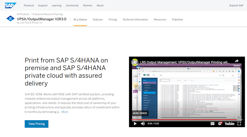Go to next video with right chevron
Image resolution: width=247 pixels, height=137 pixels.
tap(236, 88)
